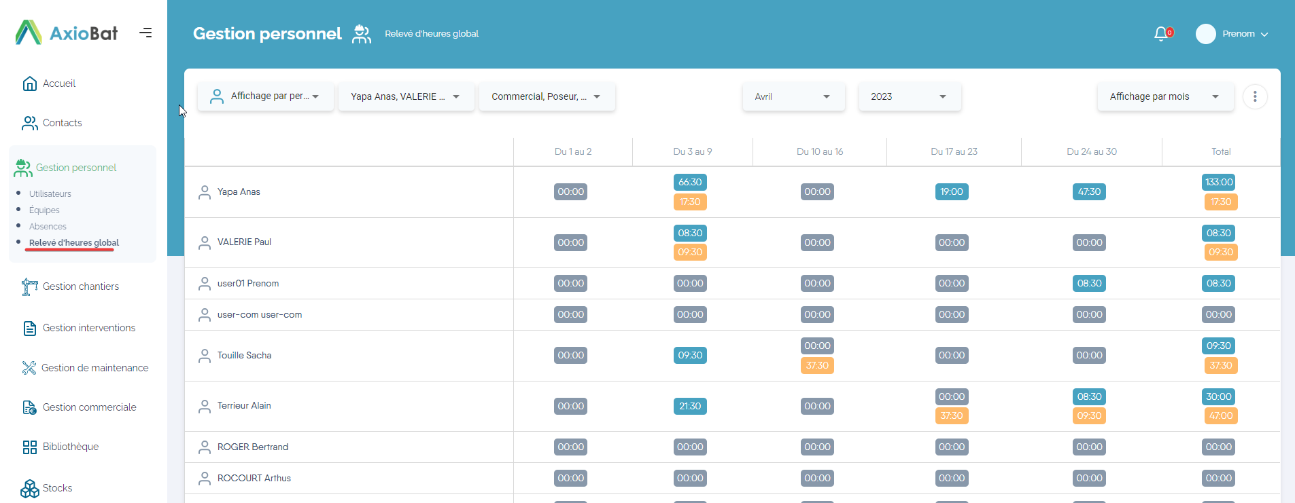1295x503 pixels.
Task: Click the Bibliothèque grid icon
Action: click(x=30, y=447)
